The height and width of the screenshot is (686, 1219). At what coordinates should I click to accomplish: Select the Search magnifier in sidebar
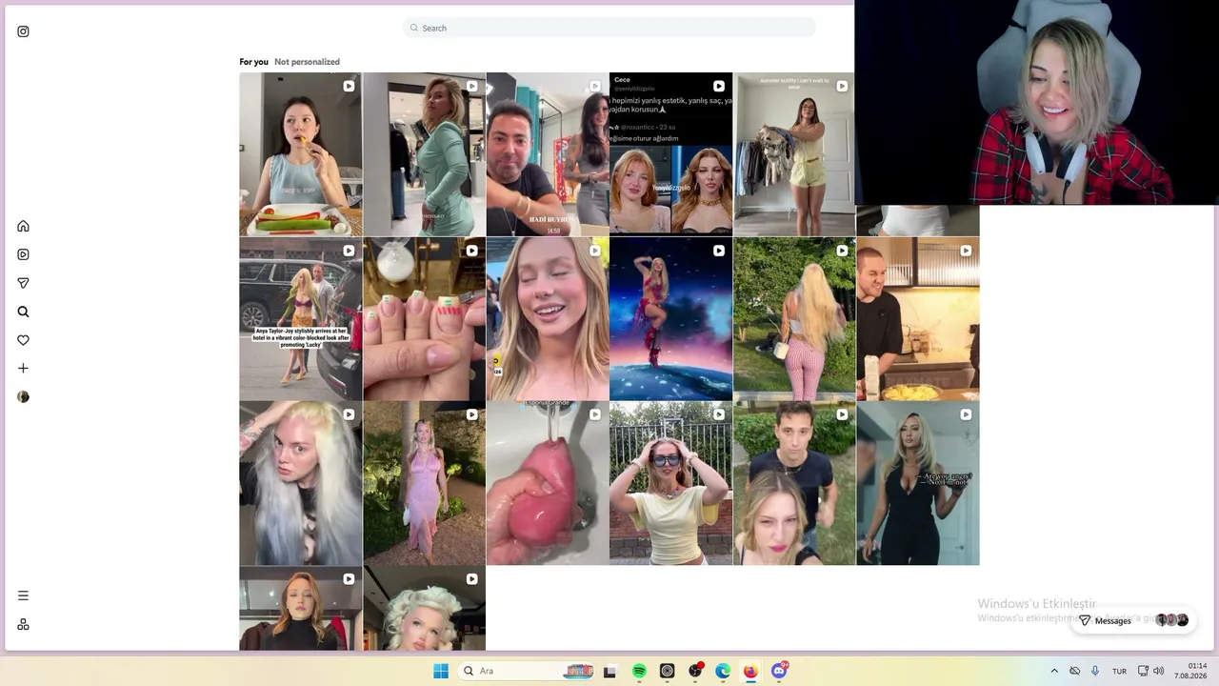23,312
